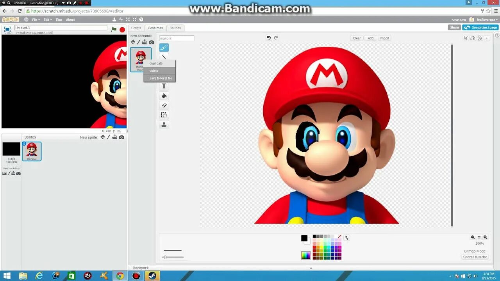Select the Line tool
The width and height of the screenshot is (500, 281).
tap(164, 57)
